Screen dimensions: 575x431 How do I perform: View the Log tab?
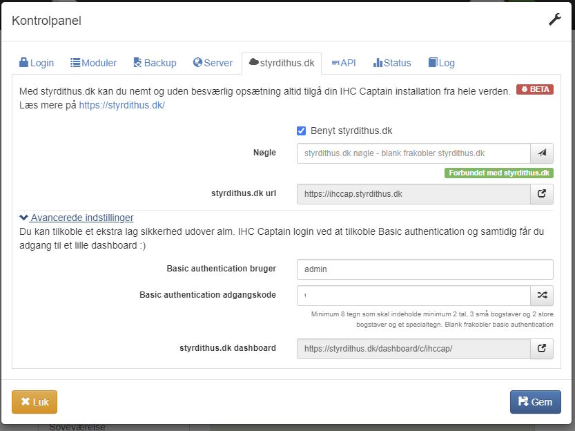pyautogui.click(x=442, y=63)
